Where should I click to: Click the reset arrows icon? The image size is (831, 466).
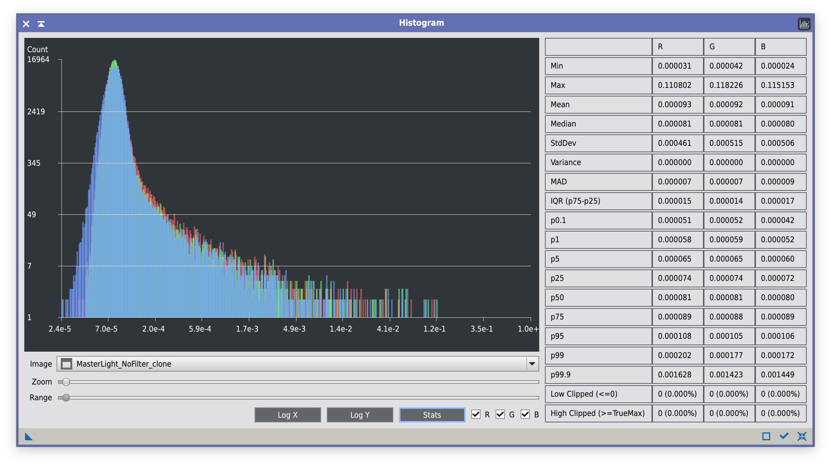pyautogui.click(x=802, y=436)
